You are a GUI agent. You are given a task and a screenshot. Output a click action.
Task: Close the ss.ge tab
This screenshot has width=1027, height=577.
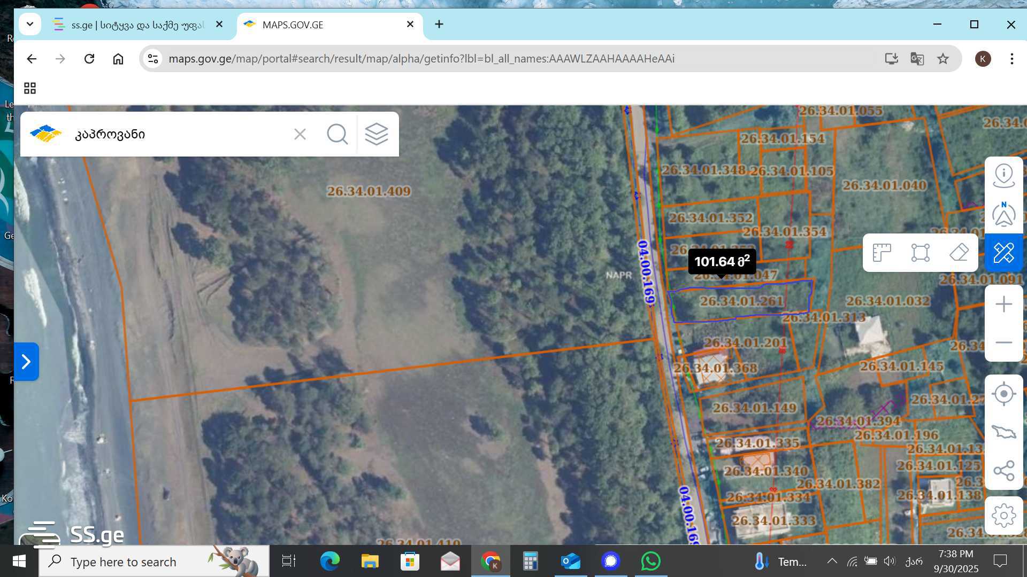(219, 25)
